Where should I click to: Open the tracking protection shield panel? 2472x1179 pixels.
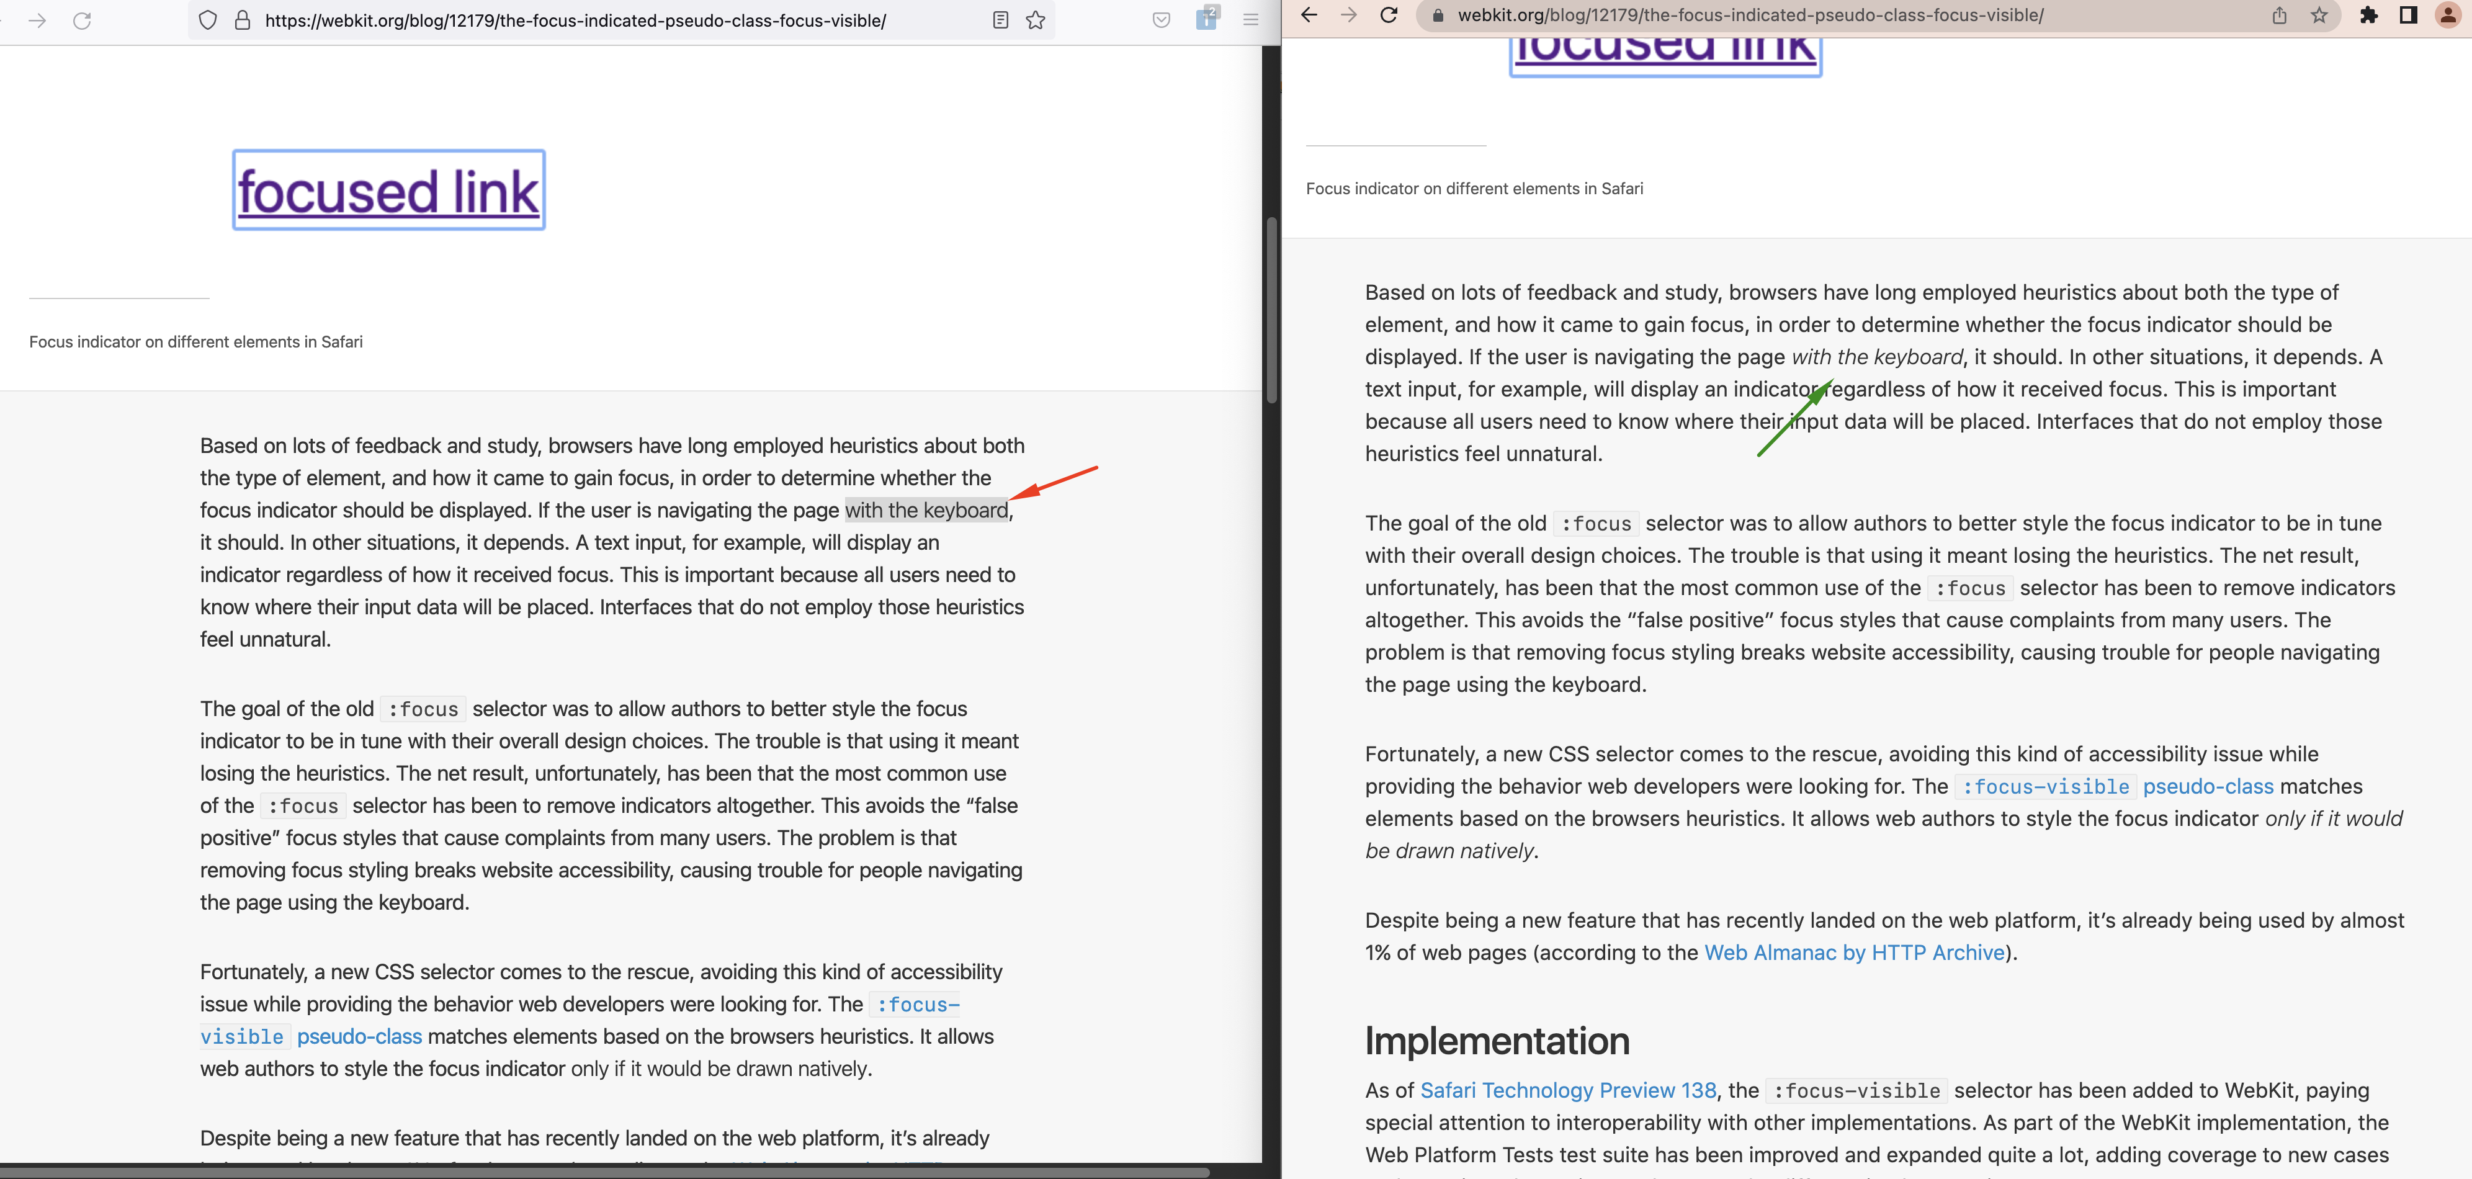tap(207, 19)
